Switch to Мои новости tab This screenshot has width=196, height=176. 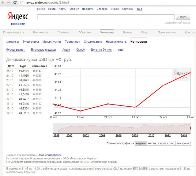coord(41,33)
